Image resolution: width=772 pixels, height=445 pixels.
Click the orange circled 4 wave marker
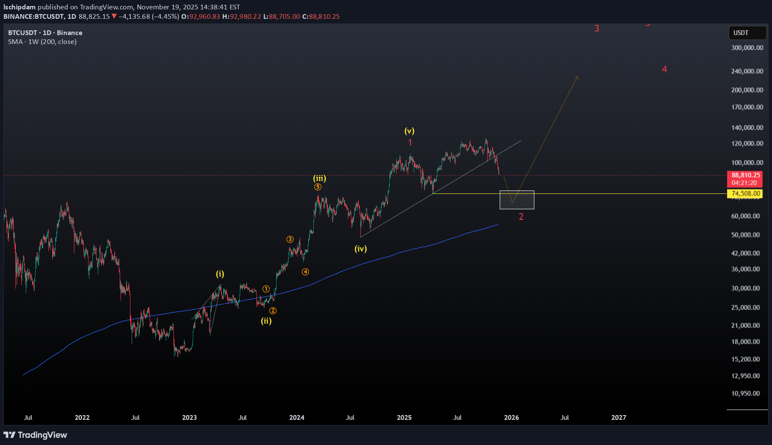(x=305, y=272)
